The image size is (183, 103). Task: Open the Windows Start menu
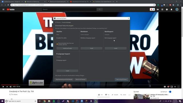point(2,101)
